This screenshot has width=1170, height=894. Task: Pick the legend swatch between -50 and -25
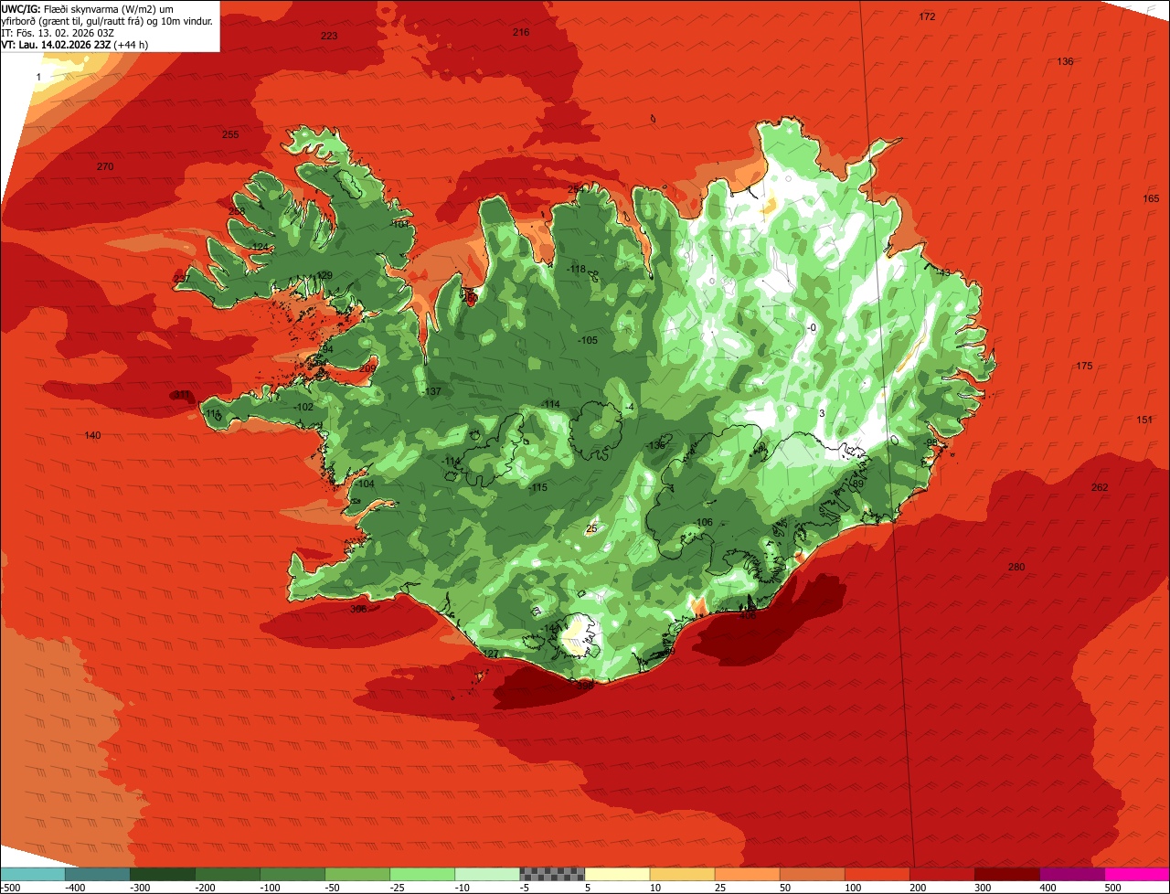357,874
